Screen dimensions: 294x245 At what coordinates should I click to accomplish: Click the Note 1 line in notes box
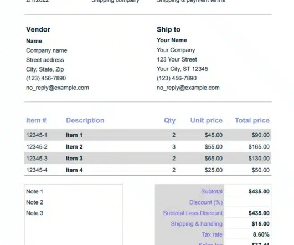pos(34,191)
